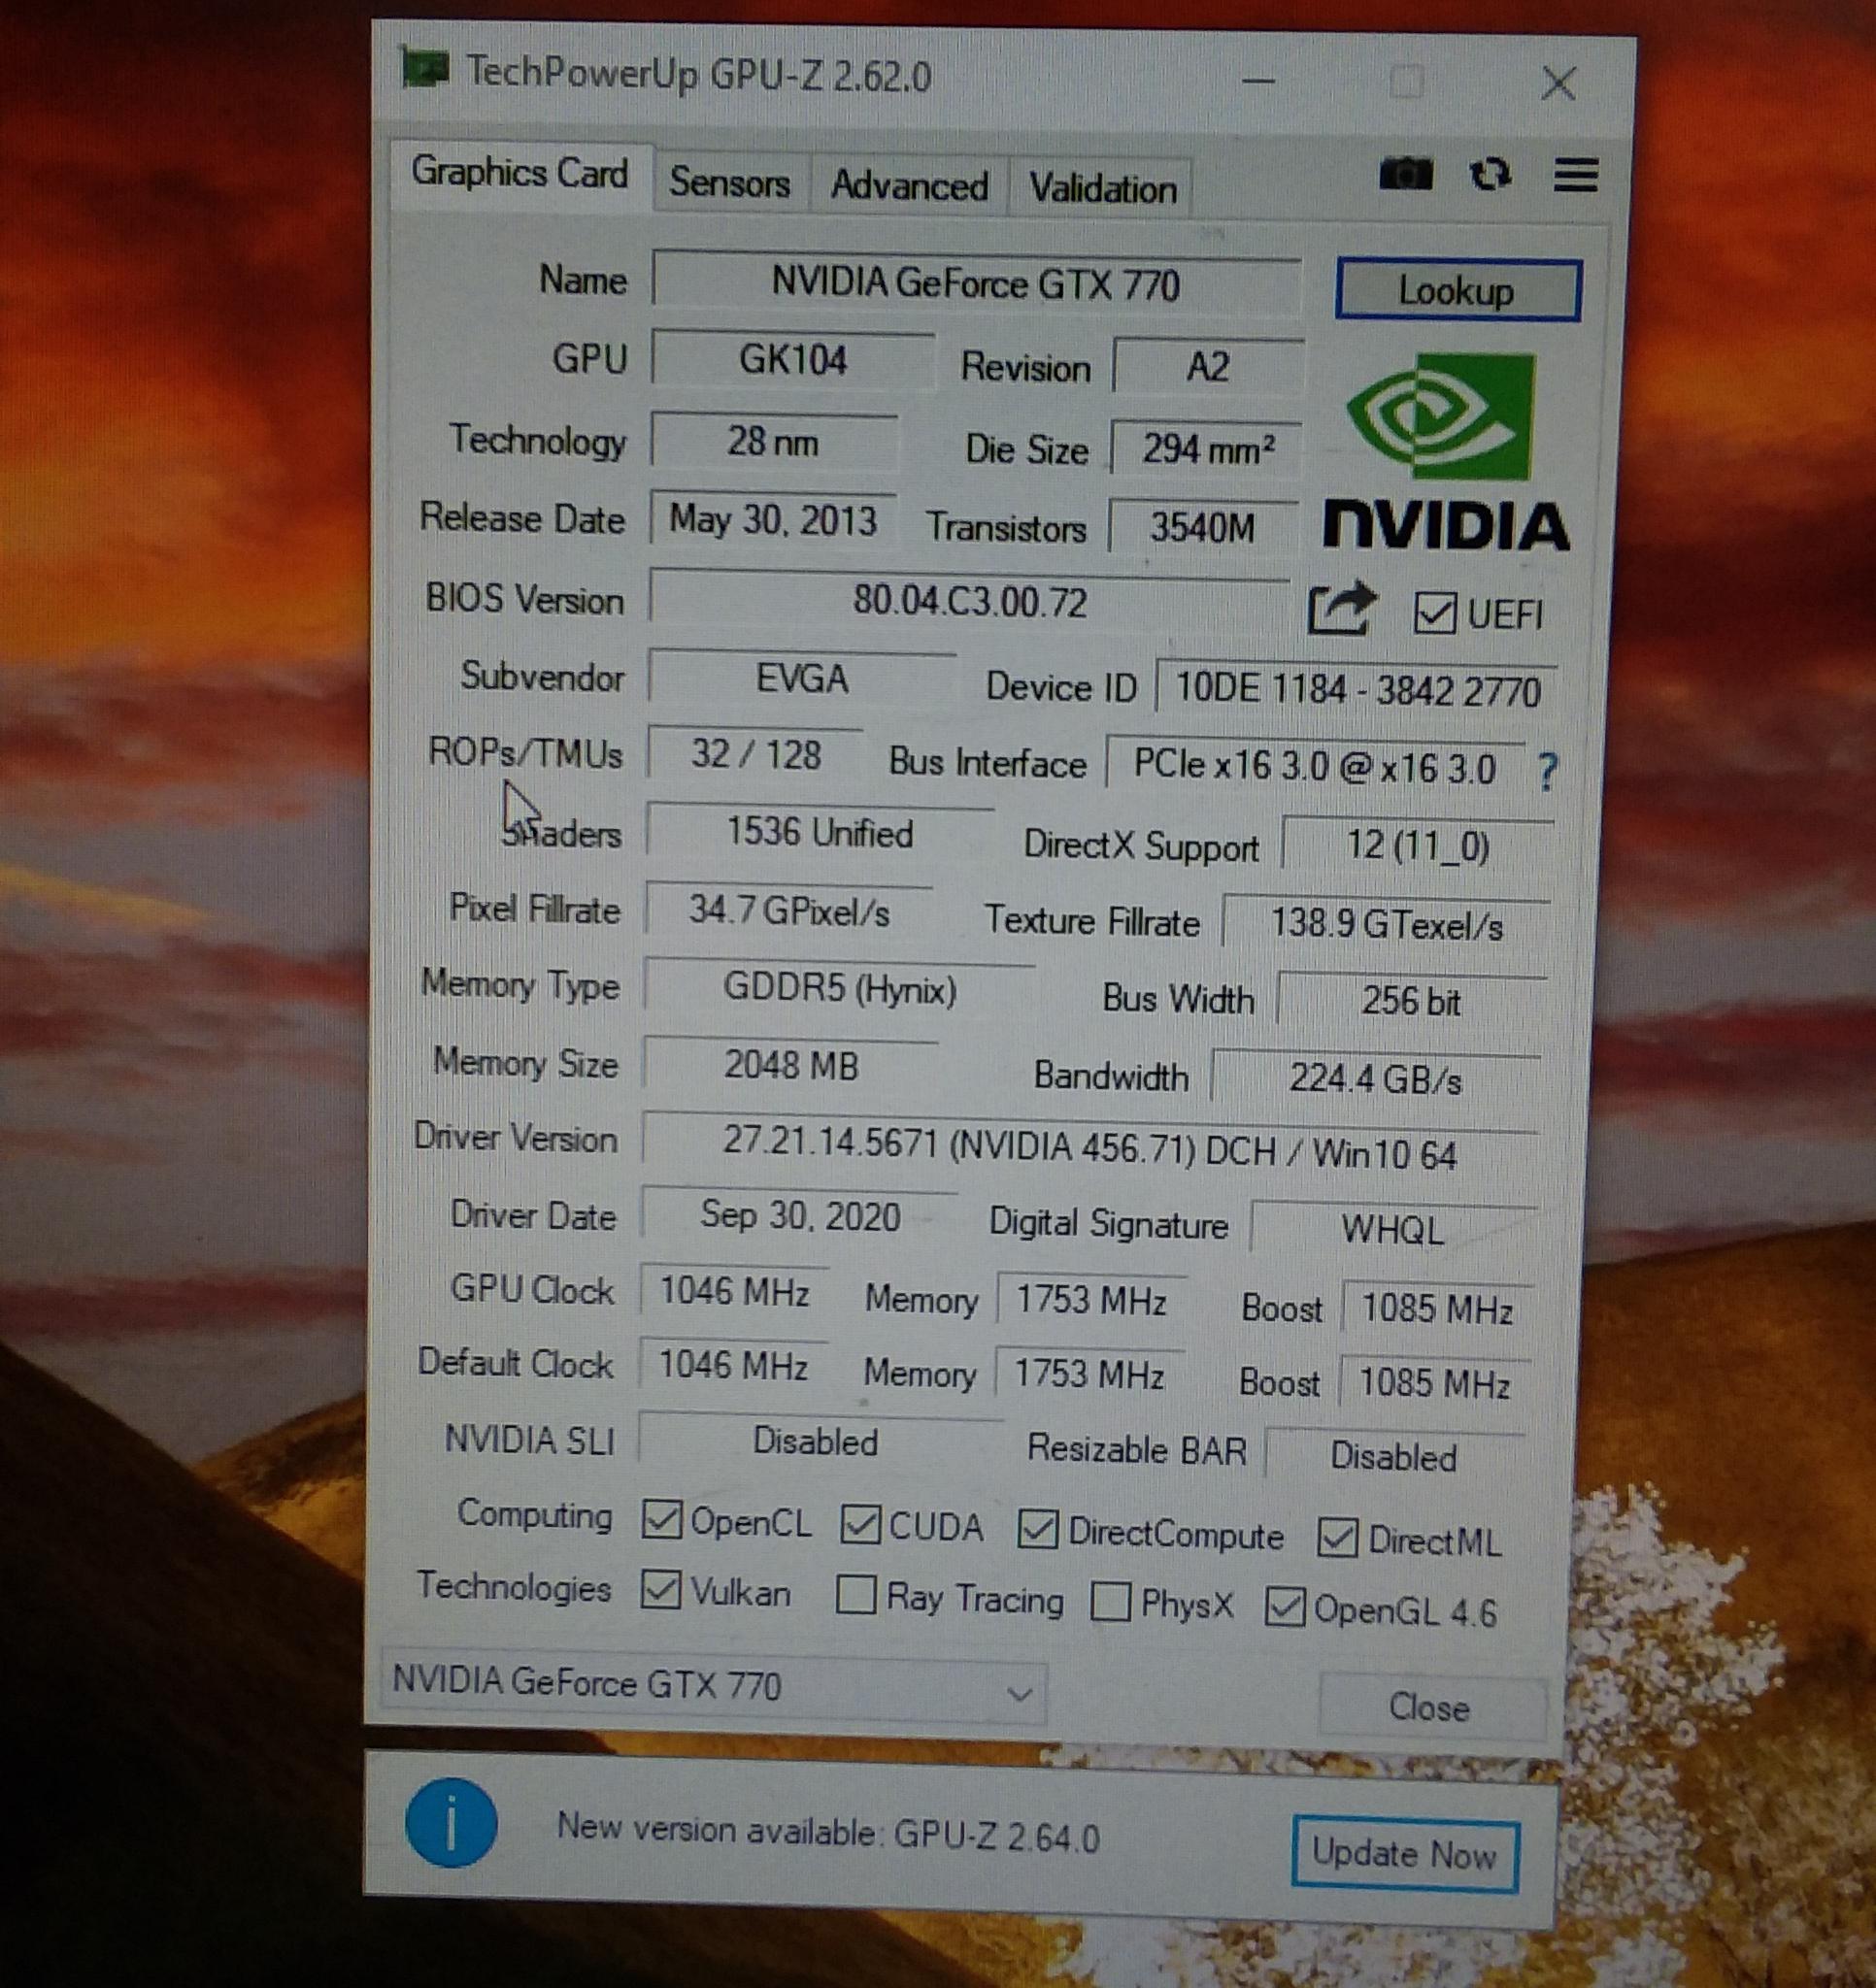Image resolution: width=1876 pixels, height=1988 pixels.
Task: Switch to the Validation tab
Action: click(1101, 189)
